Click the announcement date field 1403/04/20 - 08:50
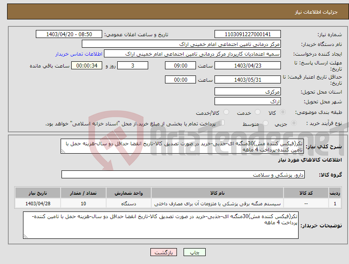 pyautogui.click(x=69, y=34)
